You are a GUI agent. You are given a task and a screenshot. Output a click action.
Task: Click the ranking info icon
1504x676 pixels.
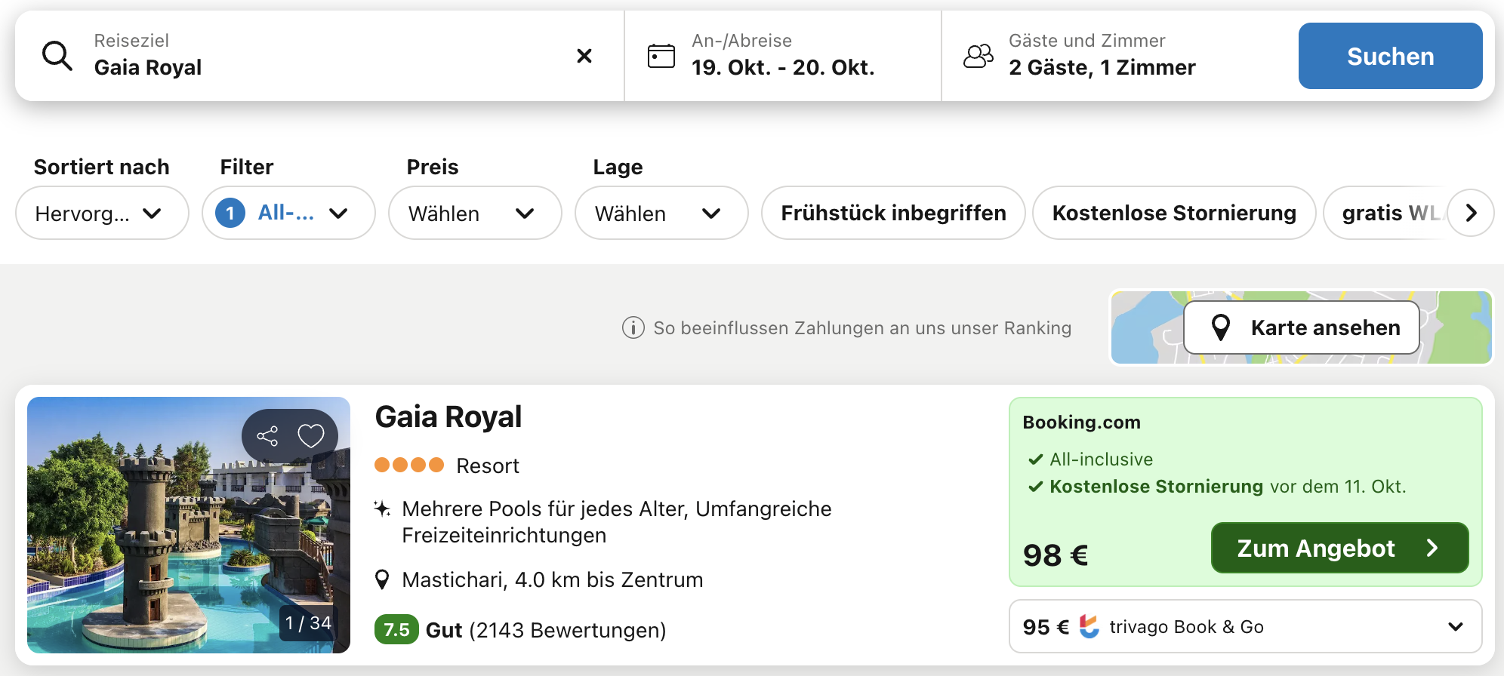(633, 327)
